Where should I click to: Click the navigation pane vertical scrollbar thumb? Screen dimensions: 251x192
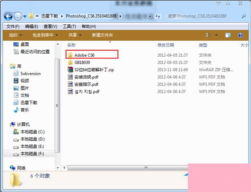58,106
